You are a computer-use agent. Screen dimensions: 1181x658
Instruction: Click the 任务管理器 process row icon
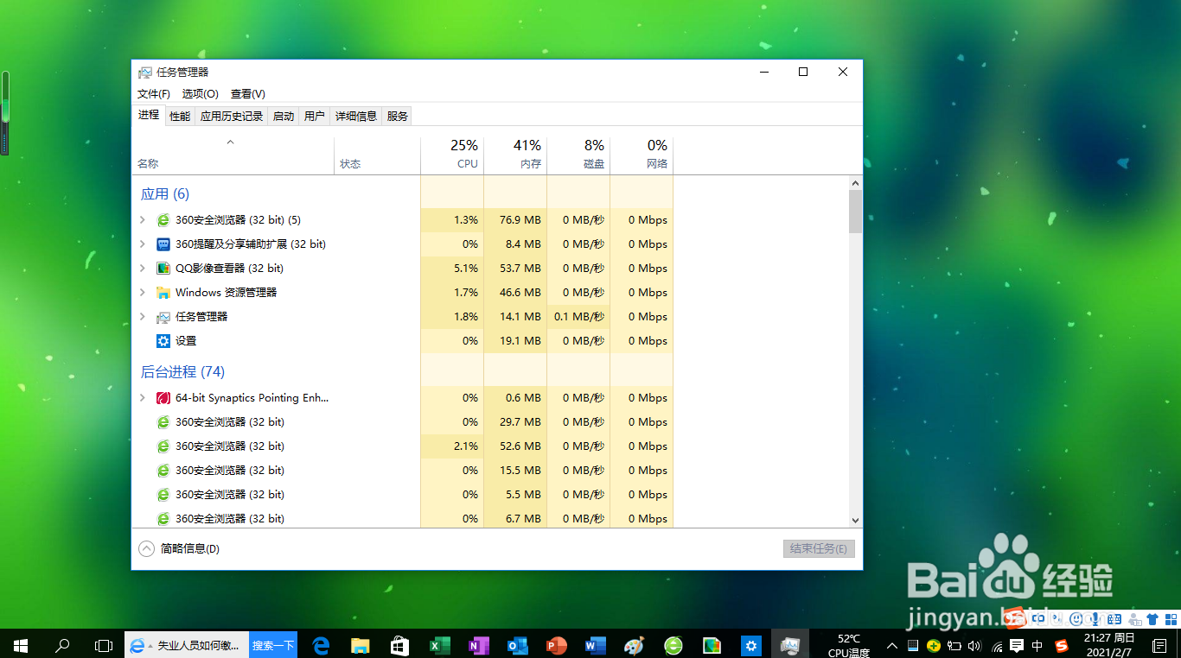(x=163, y=317)
